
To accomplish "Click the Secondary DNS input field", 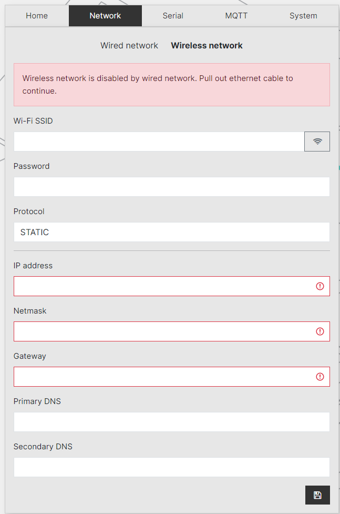I will click(x=171, y=467).
